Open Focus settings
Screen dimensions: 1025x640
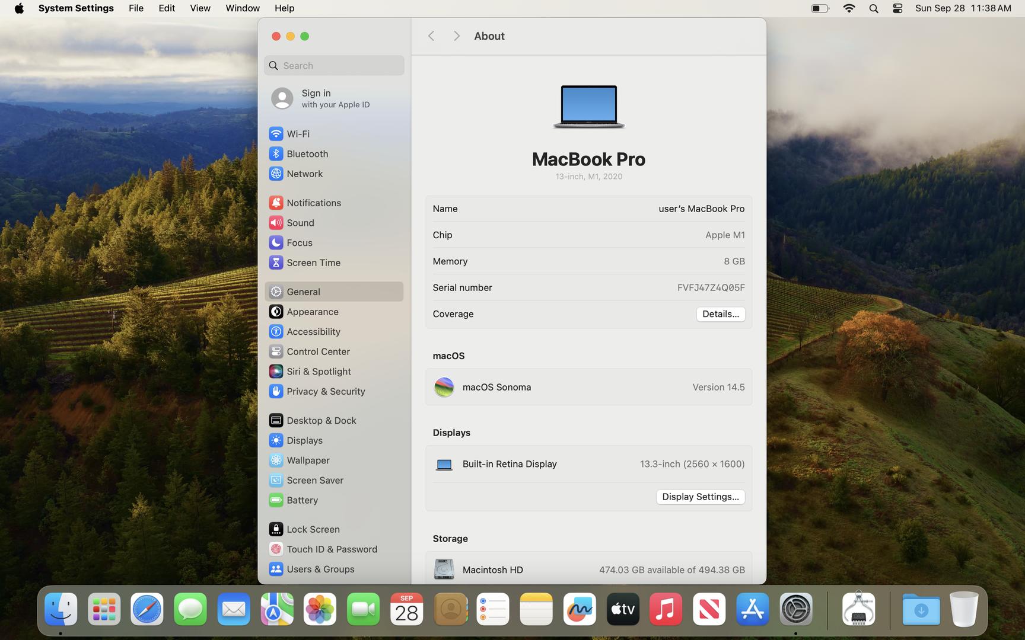[334, 243]
